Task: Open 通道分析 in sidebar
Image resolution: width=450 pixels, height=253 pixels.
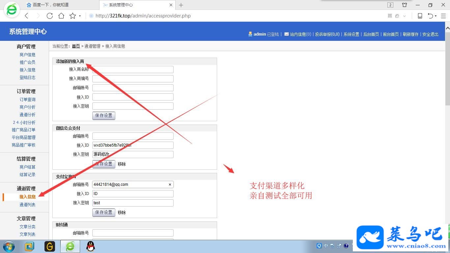Action: 27,115
